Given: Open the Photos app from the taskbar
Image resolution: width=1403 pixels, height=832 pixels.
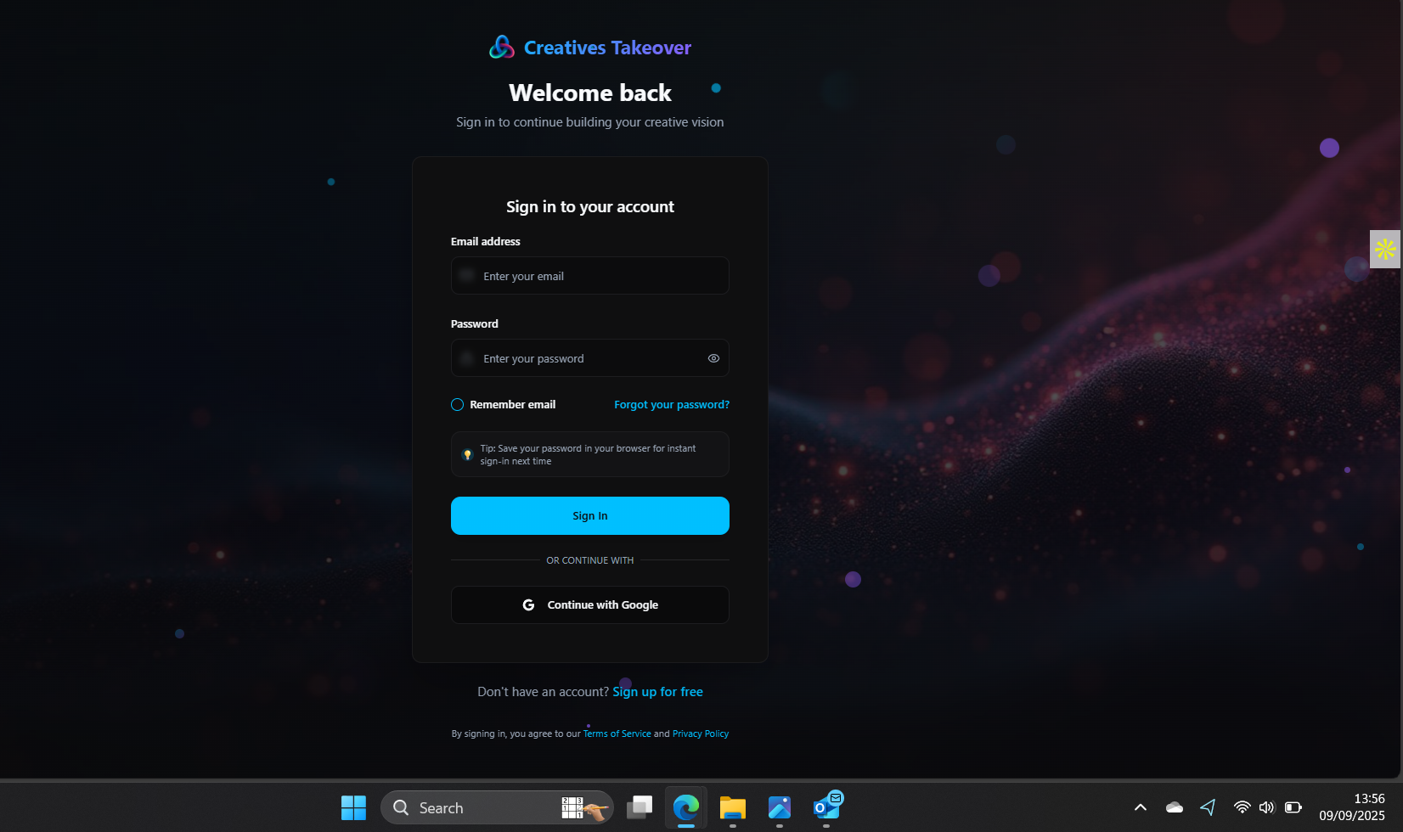Looking at the screenshot, I should coord(779,807).
